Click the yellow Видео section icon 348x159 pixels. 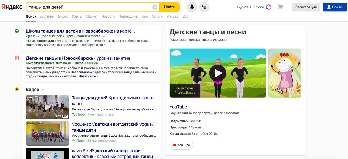[x=17, y=89]
